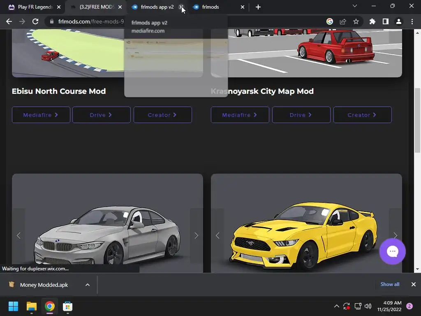The height and width of the screenshot is (316, 421).
Task: Open the Google icon in address bar
Action: pyautogui.click(x=330, y=21)
